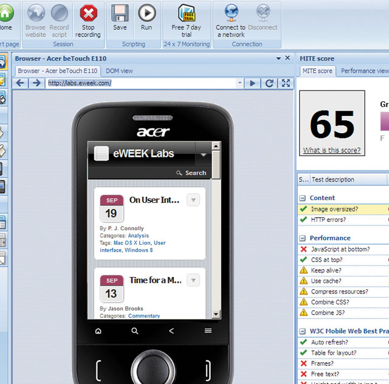Stop recording with the red X icon
Screen dimensions: 389x384
click(x=88, y=13)
